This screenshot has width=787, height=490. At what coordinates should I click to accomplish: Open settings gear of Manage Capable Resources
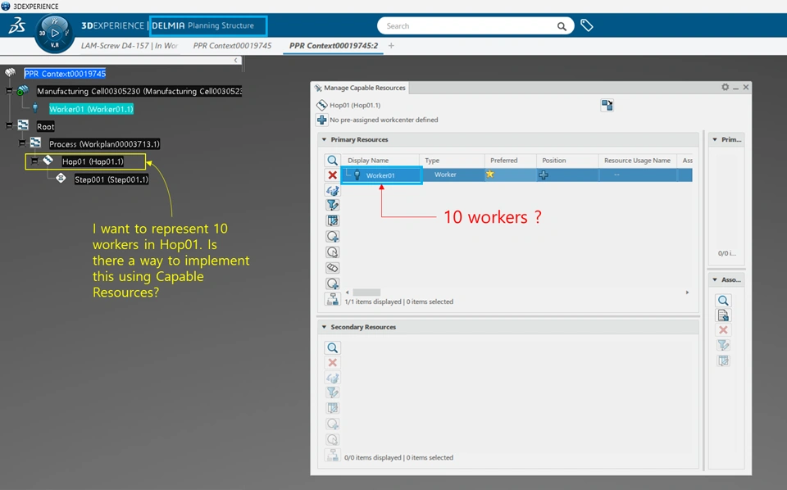tap(726, 88)
